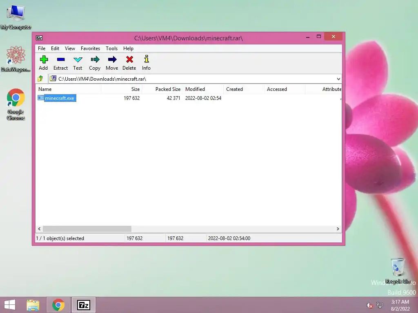Click the 197 632 size cell
418x313 pixels.
pyautogui.click(x=132, y=98)
